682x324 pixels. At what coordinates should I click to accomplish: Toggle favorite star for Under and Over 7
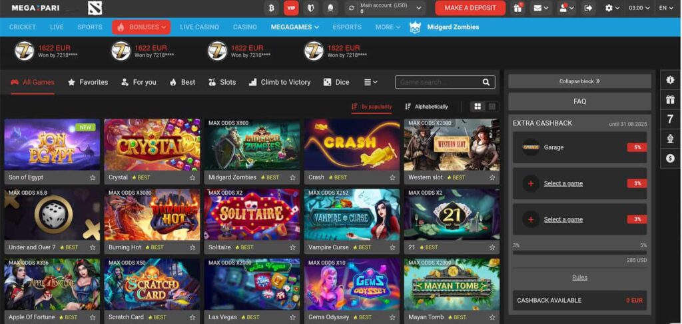coord(93,247)
